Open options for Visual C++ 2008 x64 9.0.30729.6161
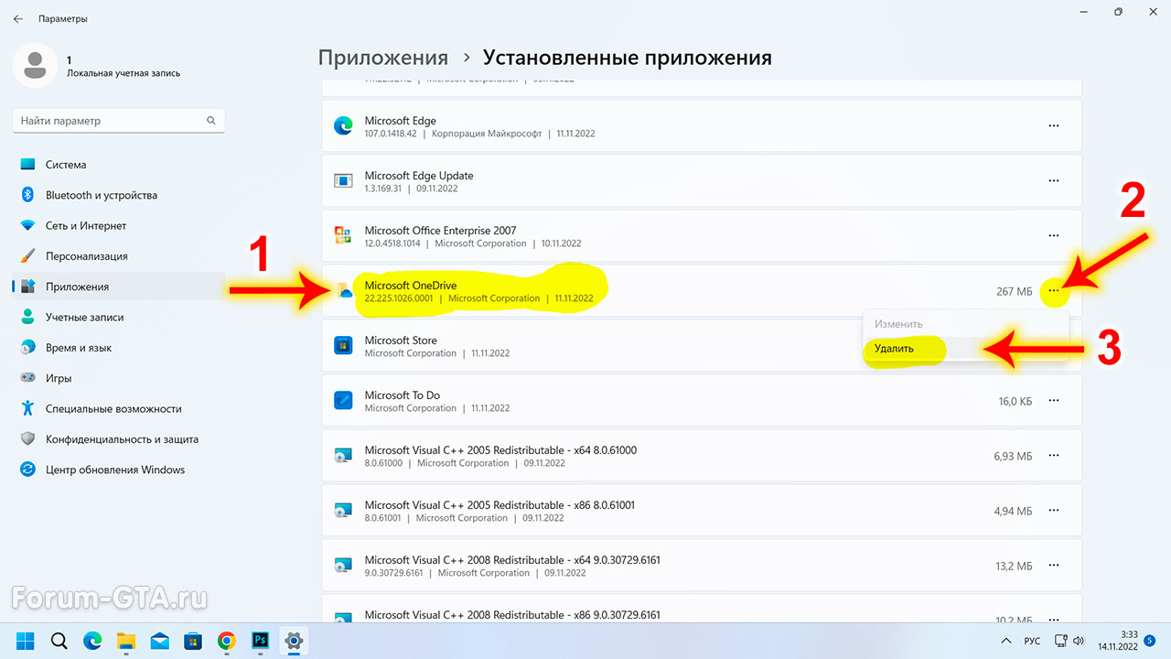Viewport: 1171px width, 659px height. 1054,566
